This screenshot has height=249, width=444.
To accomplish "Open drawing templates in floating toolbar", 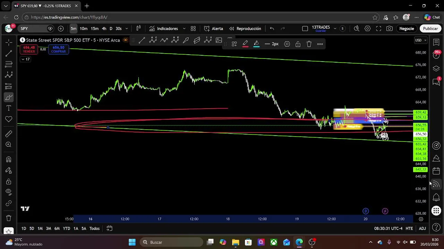I will tap(234, 44).
